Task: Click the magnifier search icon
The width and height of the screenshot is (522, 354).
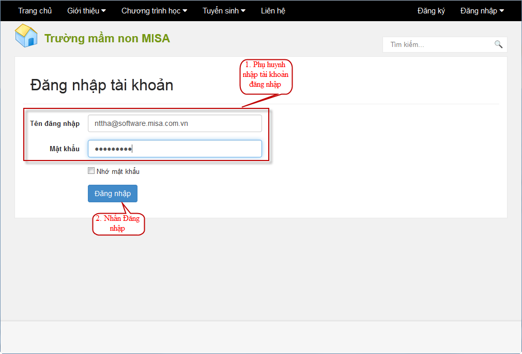Action: [498, 44]
